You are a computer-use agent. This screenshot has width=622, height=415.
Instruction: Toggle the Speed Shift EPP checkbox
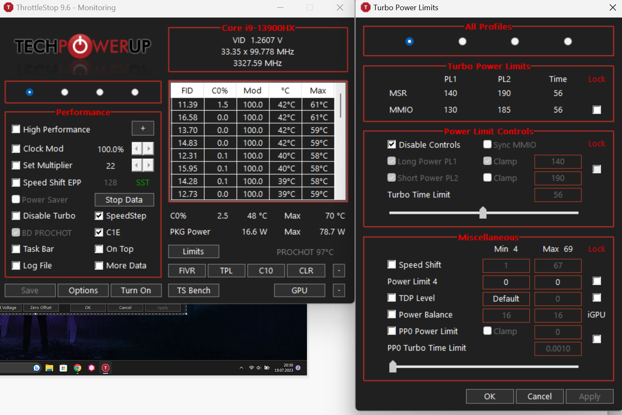tap(16, 183)
